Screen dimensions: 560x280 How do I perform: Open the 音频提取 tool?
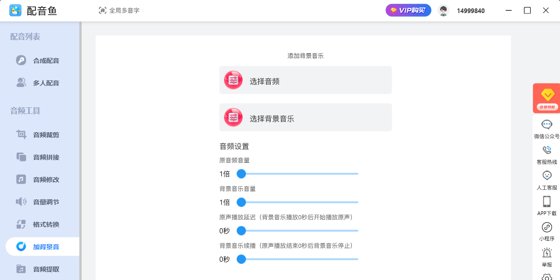(42, 269)
